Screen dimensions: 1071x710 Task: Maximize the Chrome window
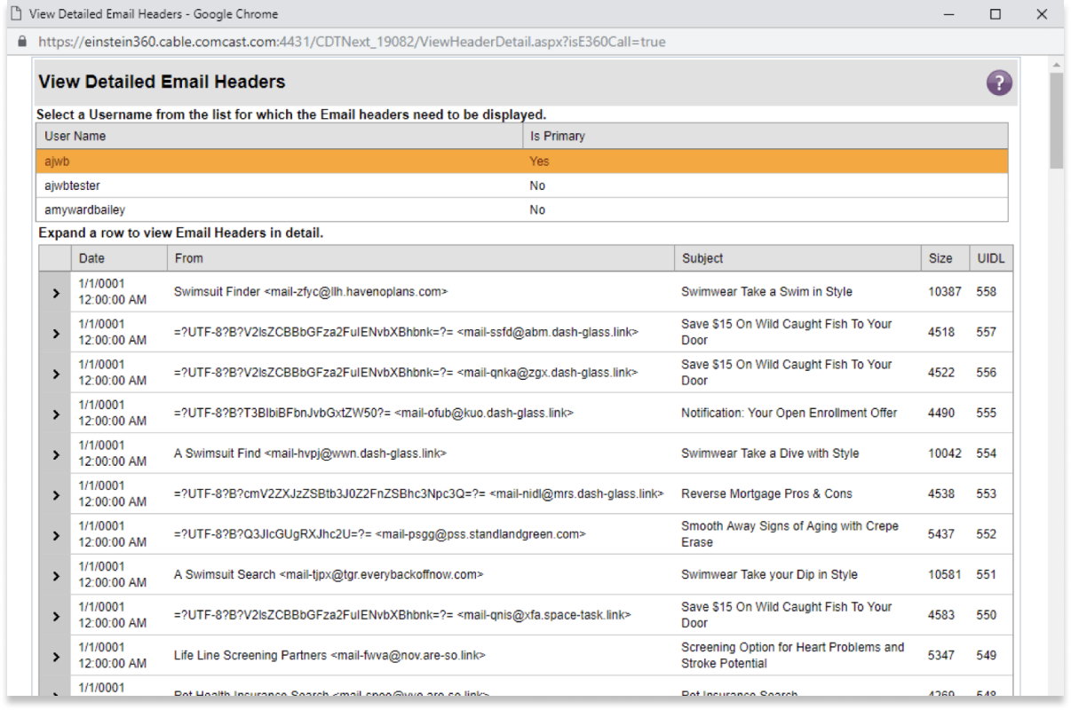996,14
